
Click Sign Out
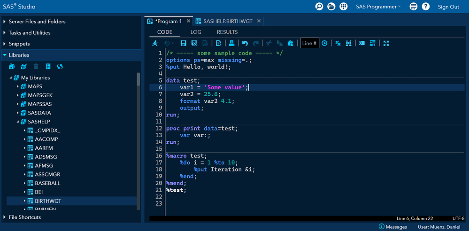(x=448, y=7)
